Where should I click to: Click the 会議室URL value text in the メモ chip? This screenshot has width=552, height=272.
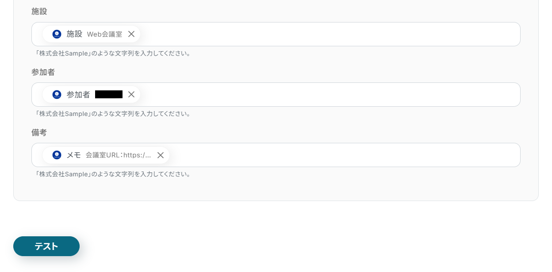click(118, 155)
